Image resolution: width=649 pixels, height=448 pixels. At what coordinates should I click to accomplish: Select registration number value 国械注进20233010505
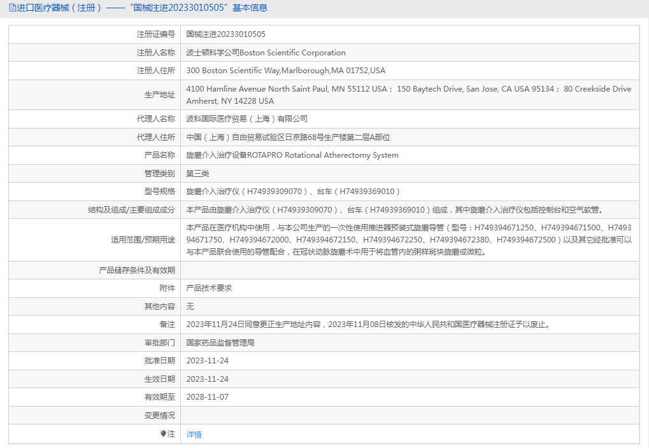[x=225, y=34]
